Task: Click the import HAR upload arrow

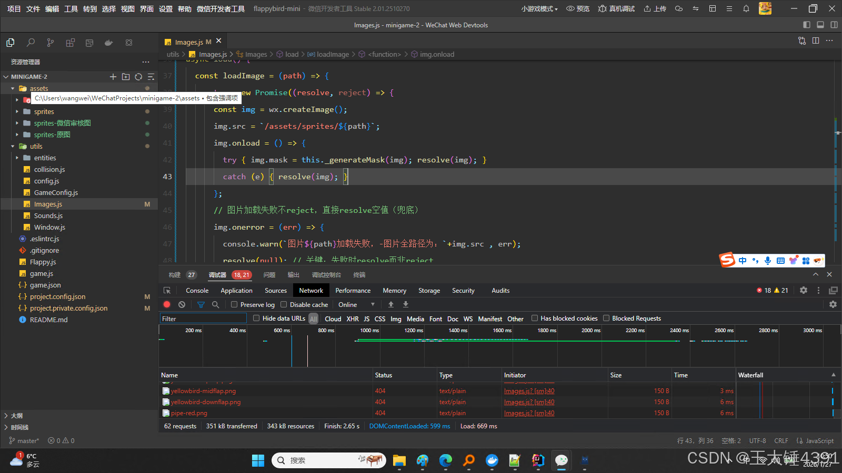Action: pos(391,304)
